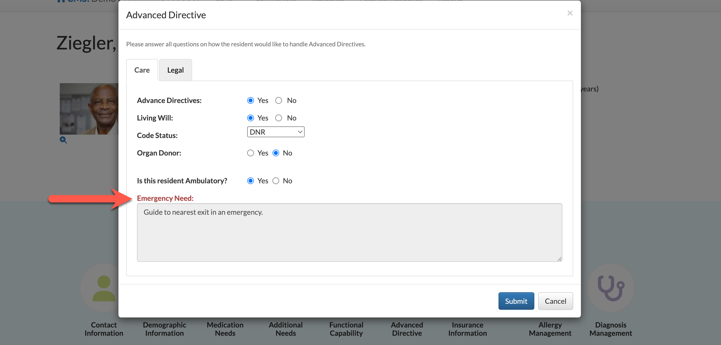The image size is (721, 345).
Task: Select No for Organ Donor
Action: 276,153
